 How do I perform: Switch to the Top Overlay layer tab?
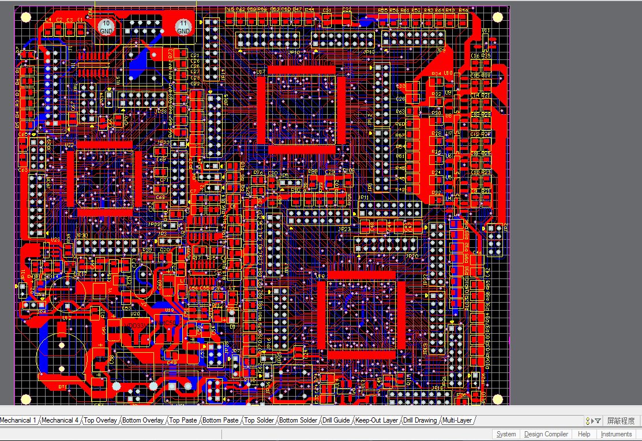pos(100,420)
